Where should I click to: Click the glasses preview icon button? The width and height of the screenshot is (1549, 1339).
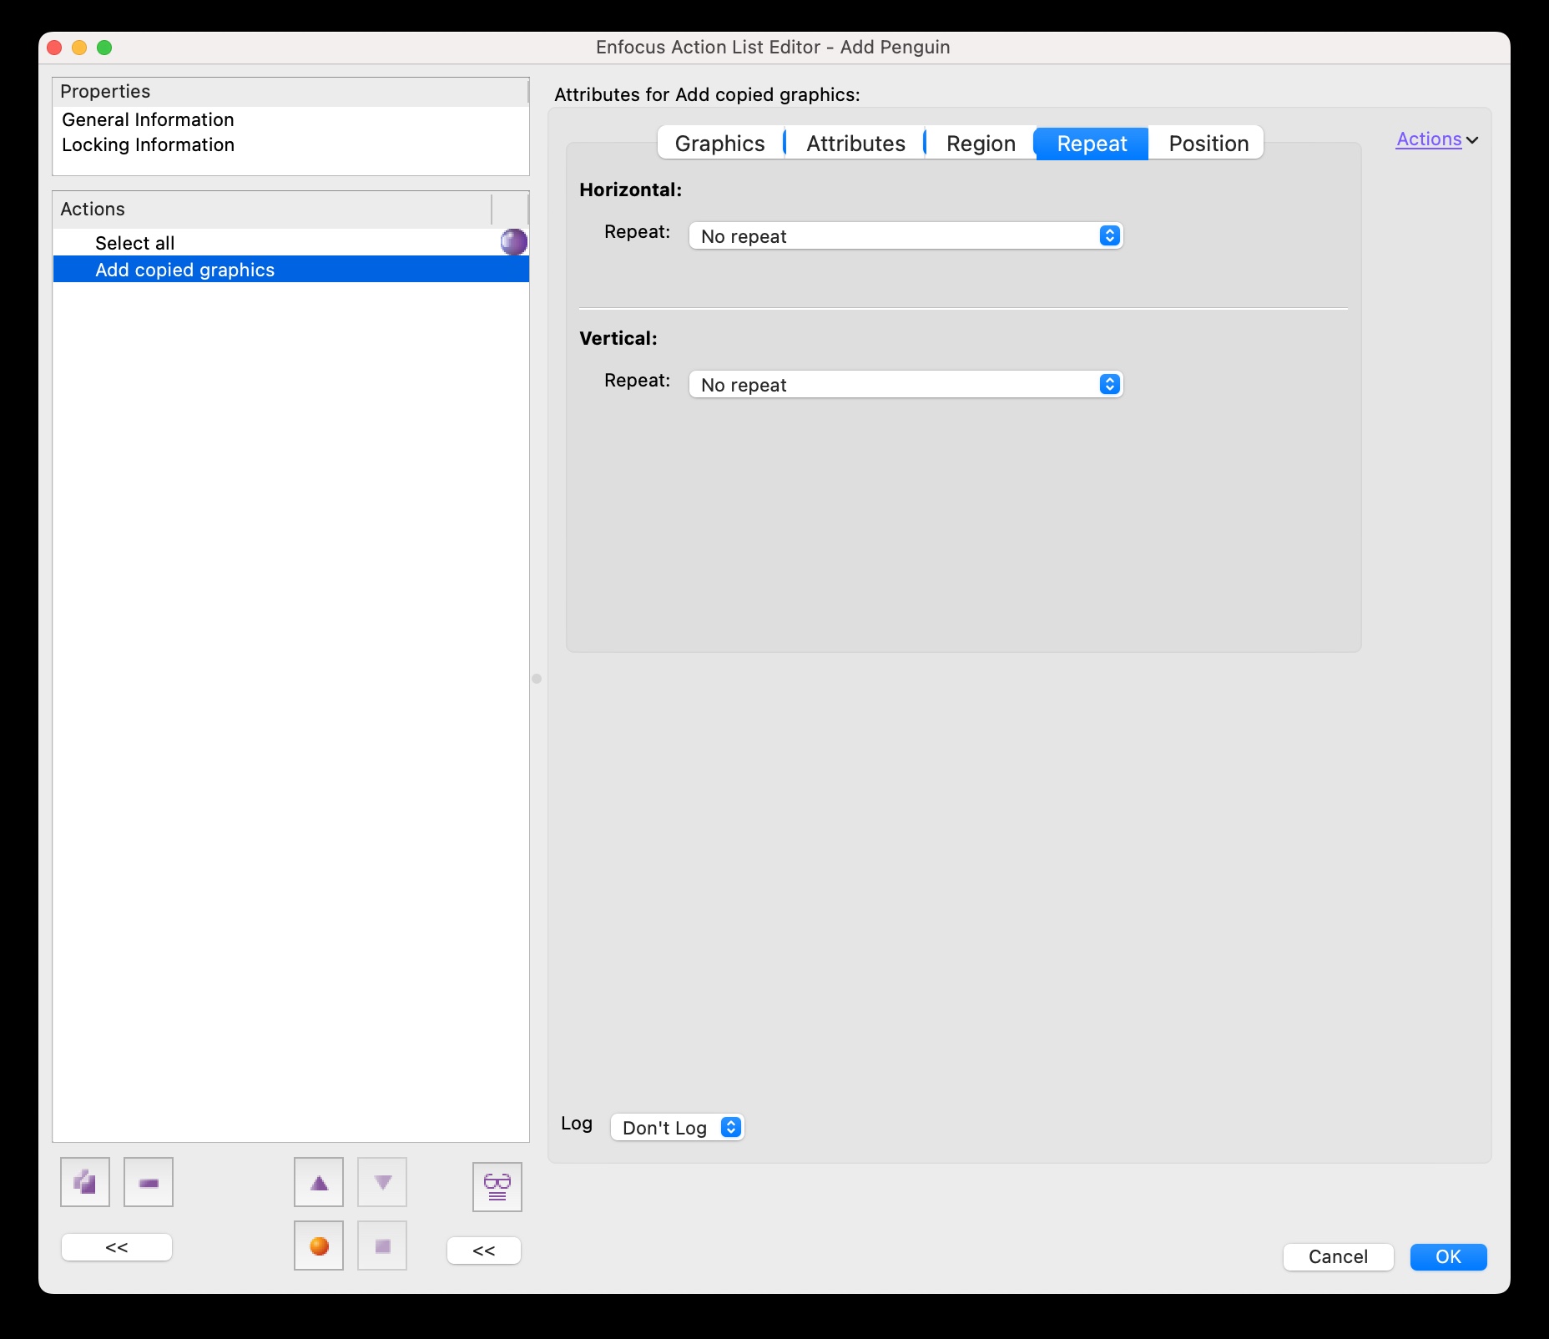(497, 1186)
